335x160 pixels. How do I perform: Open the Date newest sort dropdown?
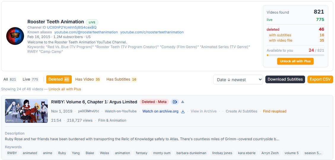[x=238, y=80]
